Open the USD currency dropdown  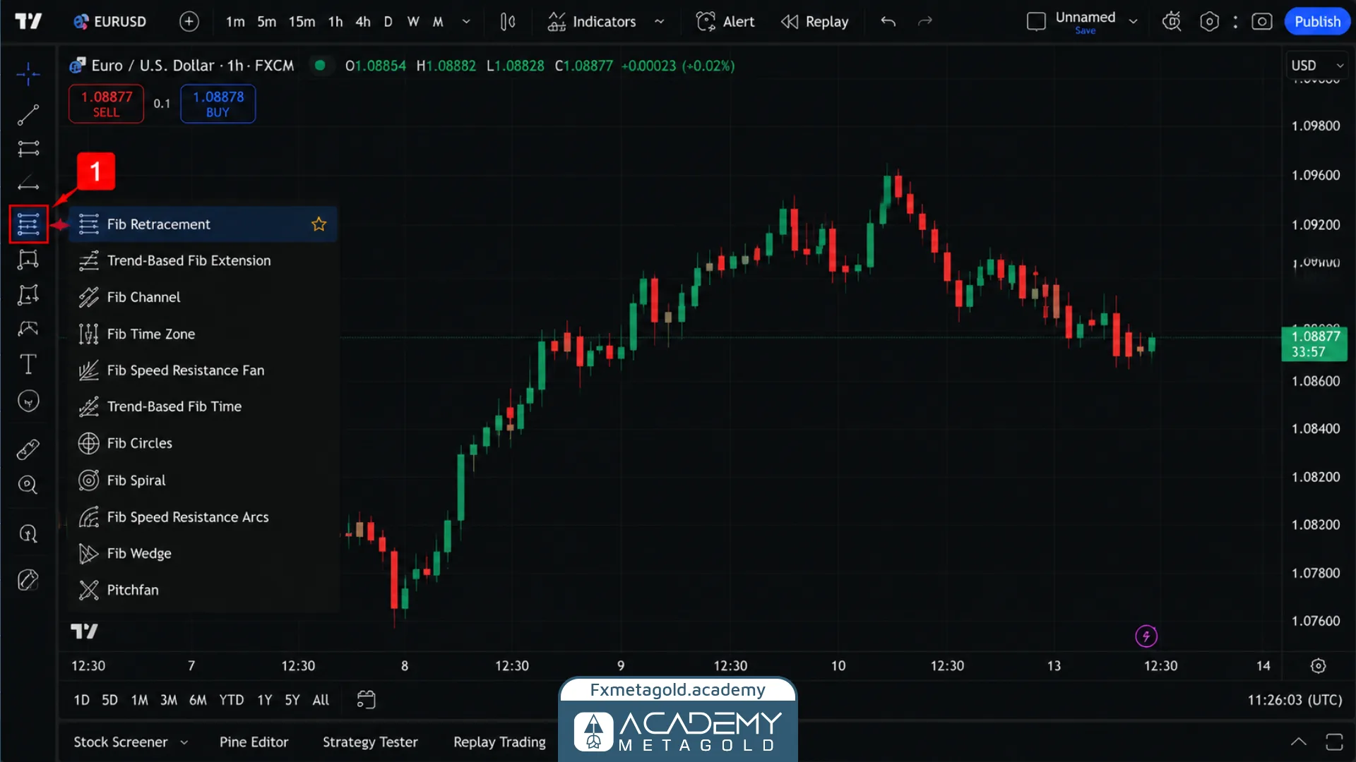[1317, 66]
